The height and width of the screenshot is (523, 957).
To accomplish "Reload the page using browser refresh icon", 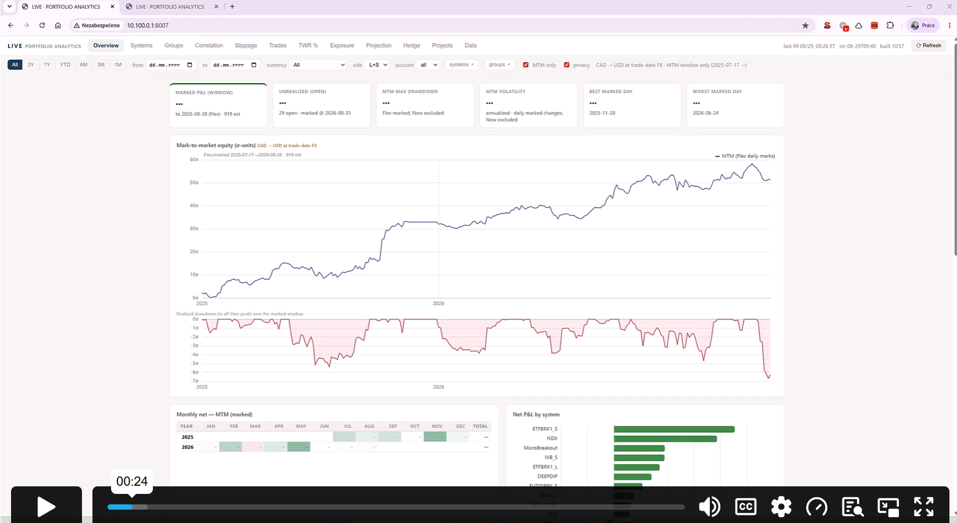I will point(42,26).
